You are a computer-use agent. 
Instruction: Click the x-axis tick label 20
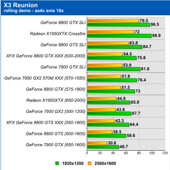100,153
